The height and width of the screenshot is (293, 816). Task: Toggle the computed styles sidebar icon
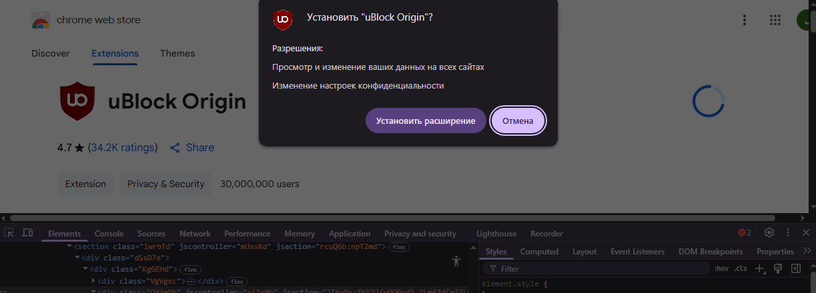point(795,268)
